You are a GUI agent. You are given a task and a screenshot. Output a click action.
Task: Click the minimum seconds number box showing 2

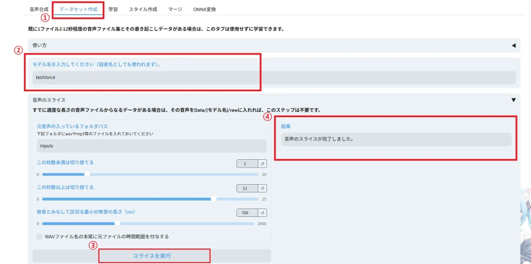247,164
